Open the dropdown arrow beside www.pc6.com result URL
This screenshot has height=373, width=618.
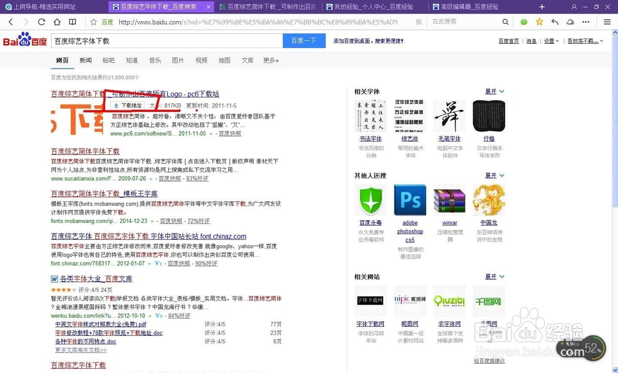pos(211,134)
